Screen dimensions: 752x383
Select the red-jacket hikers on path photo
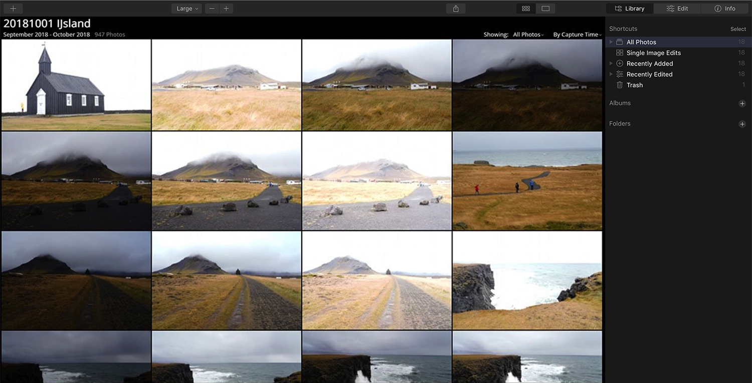pyautogui.click(x=527, y=181)
